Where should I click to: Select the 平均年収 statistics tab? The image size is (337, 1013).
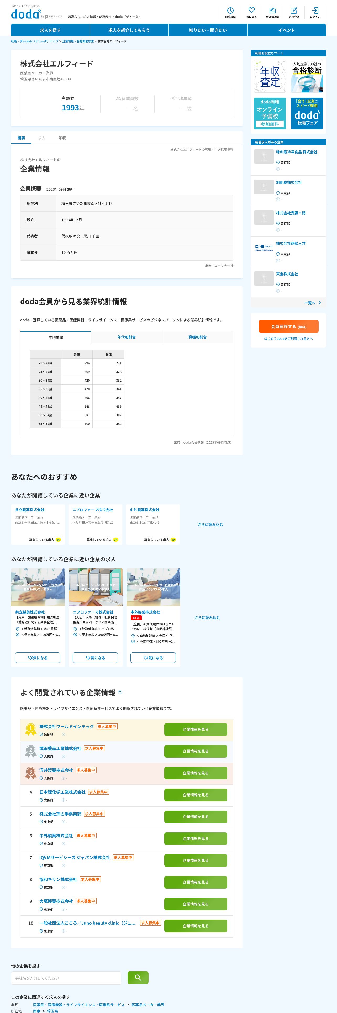click(x=56, y=337)
